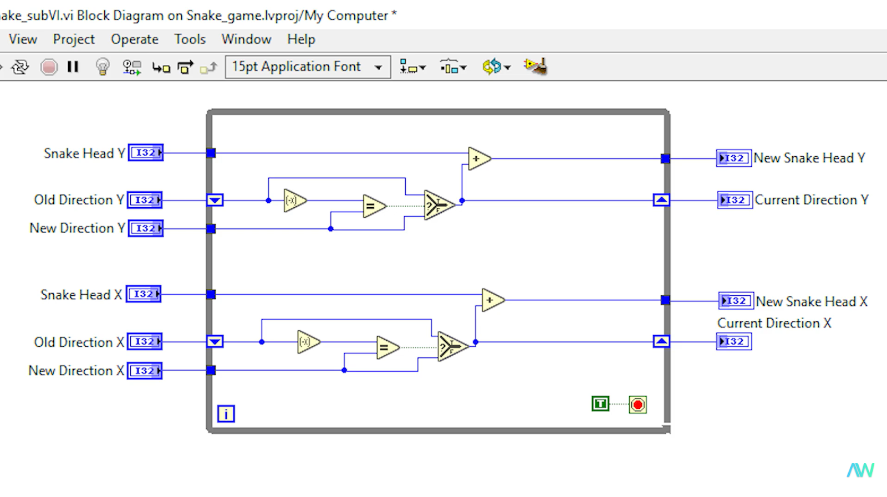This screenshot has width=887, height=497.
Task: Toggle Highlight Execution lightbulb
Action: pyautogui.click(x=103, y=67)
